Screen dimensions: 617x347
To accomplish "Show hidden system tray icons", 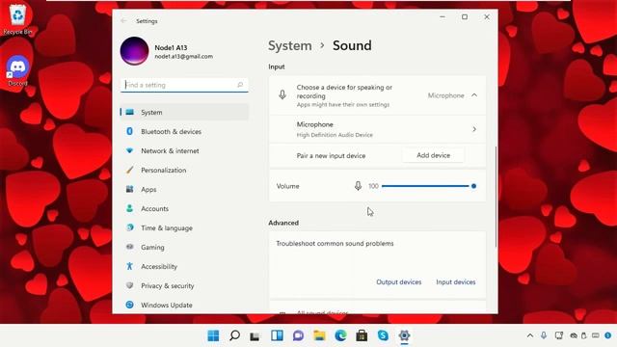I will click(530, 335).
